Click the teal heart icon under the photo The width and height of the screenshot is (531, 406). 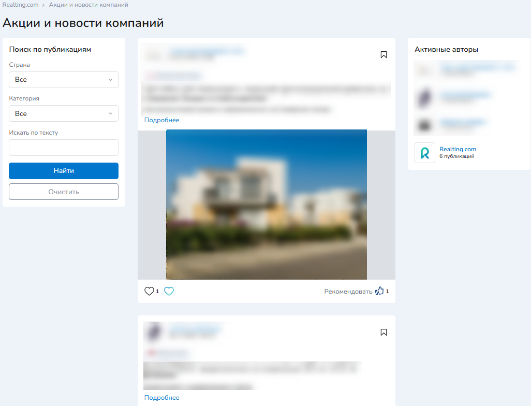(x=169, y=292)
